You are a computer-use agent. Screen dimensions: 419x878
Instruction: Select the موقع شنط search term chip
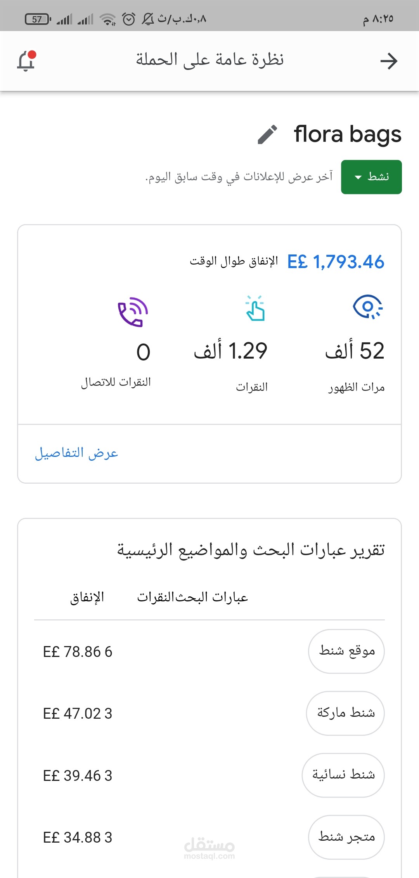point(346,651)
